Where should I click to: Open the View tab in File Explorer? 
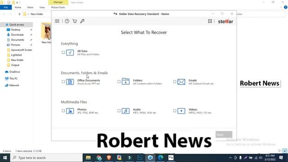pyautogui.click(x=42, y=7)
